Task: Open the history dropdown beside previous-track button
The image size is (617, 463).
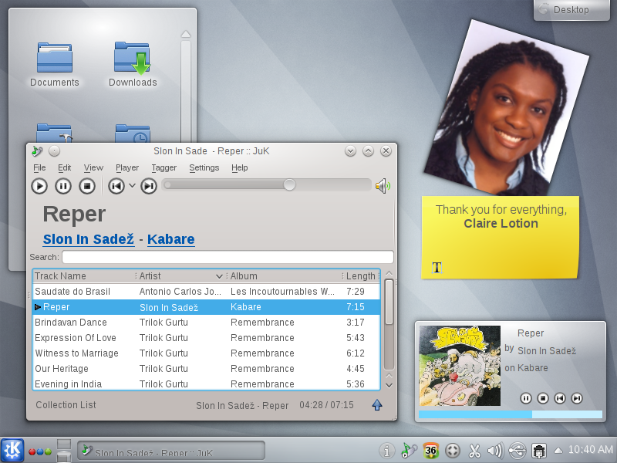Action: pos(132,185)
